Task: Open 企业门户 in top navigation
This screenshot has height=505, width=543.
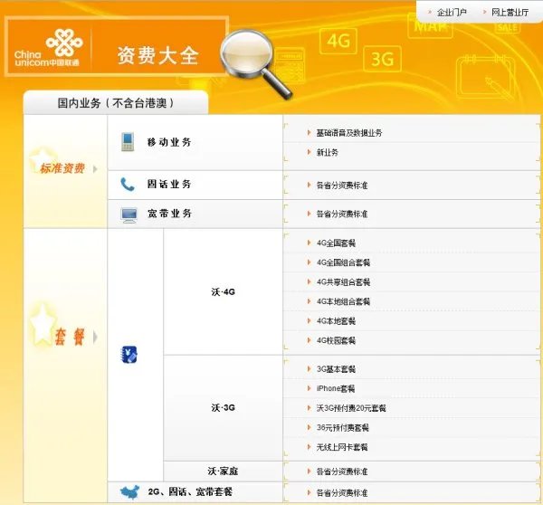Action: 452,13
